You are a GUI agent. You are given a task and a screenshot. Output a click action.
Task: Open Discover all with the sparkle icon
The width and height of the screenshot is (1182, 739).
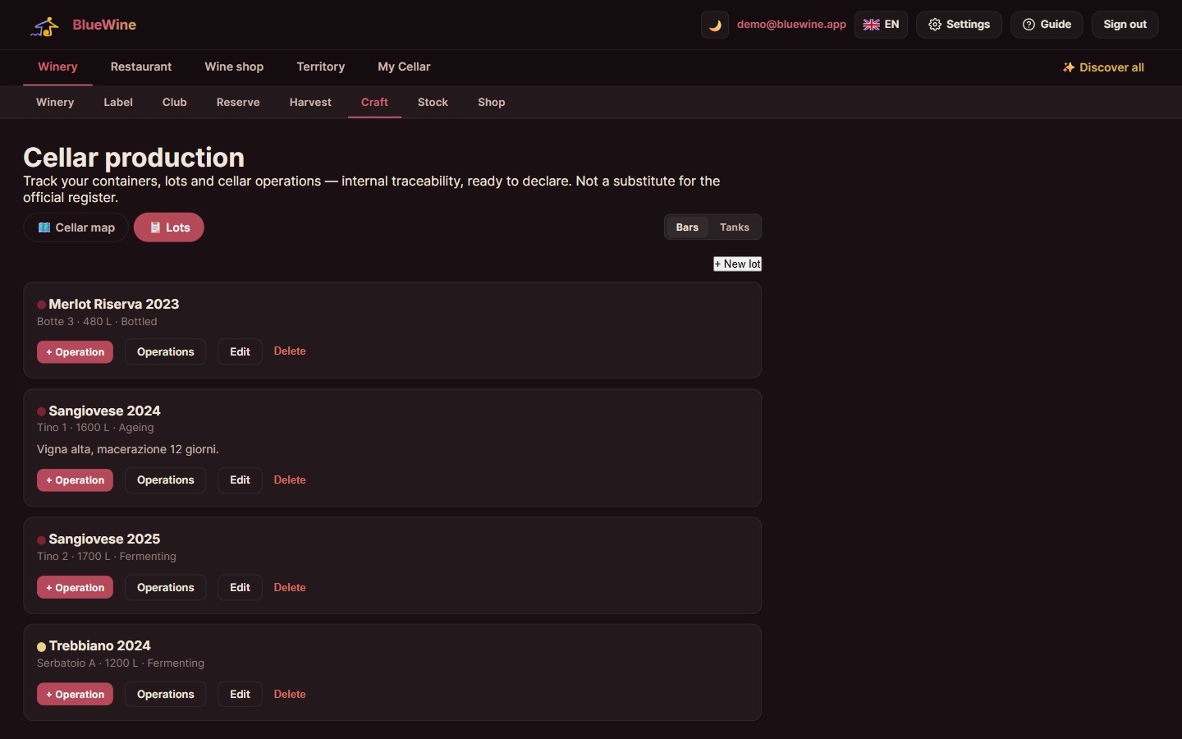click(x=1103, y=67)
